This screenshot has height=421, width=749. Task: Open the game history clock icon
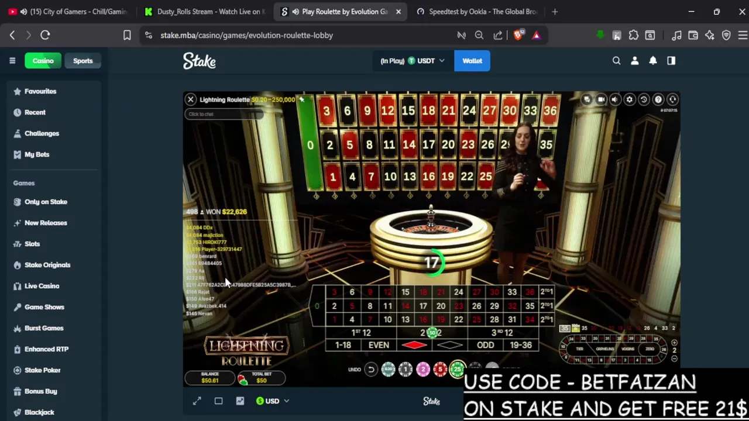pyautogui.click(x=644, y=100)
